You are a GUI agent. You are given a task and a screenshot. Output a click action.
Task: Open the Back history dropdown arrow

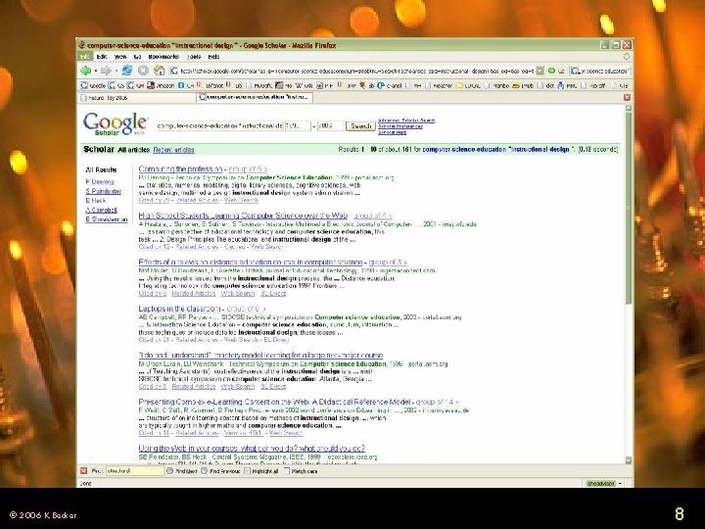coord(95,71)
